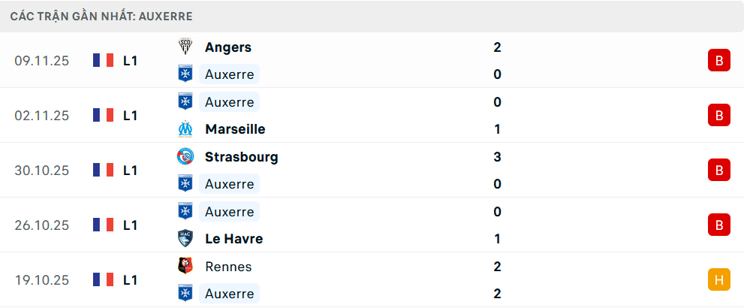Click the Marseille club logo
744x308 pixels.
coord(185,129)
